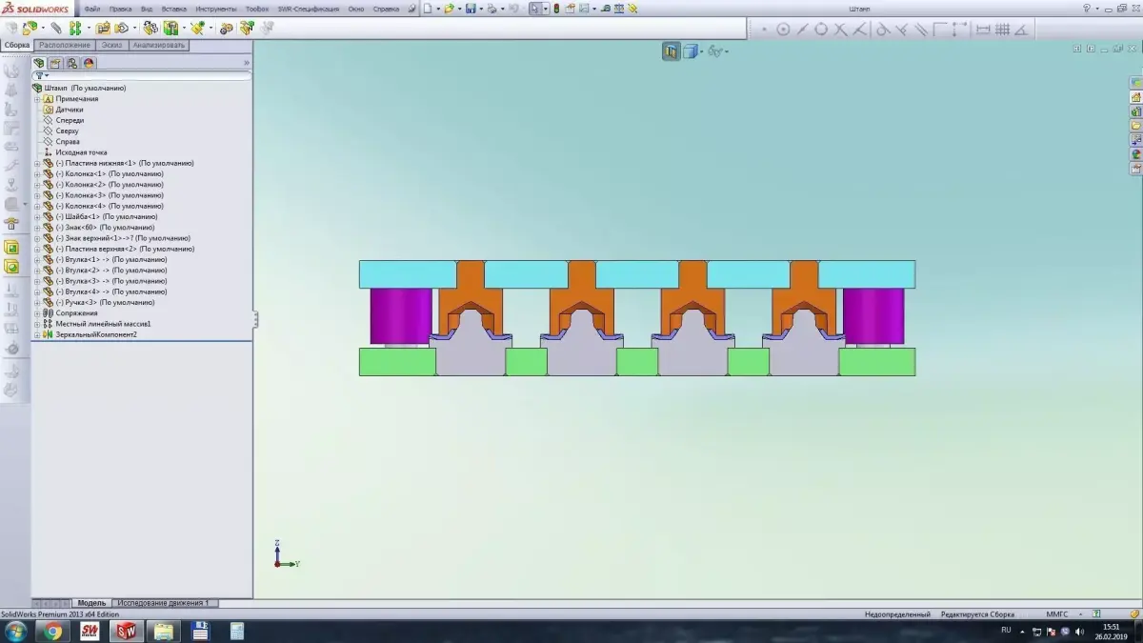Image resolution: width=1143 pixels, height=643 pixels.
Task: Open the PropertyManager tab icon
Action: click(55, 63)
